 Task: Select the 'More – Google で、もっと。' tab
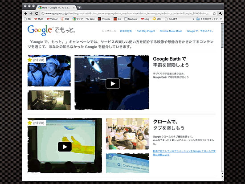click(56, 8)
